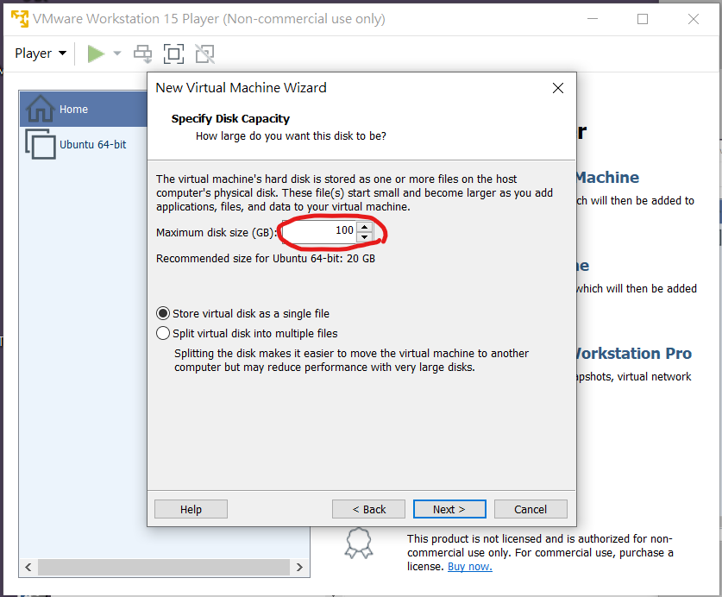
Task: Click the VMware logo in the title bar
Action: pyautogui.click(x=20, y=19)
